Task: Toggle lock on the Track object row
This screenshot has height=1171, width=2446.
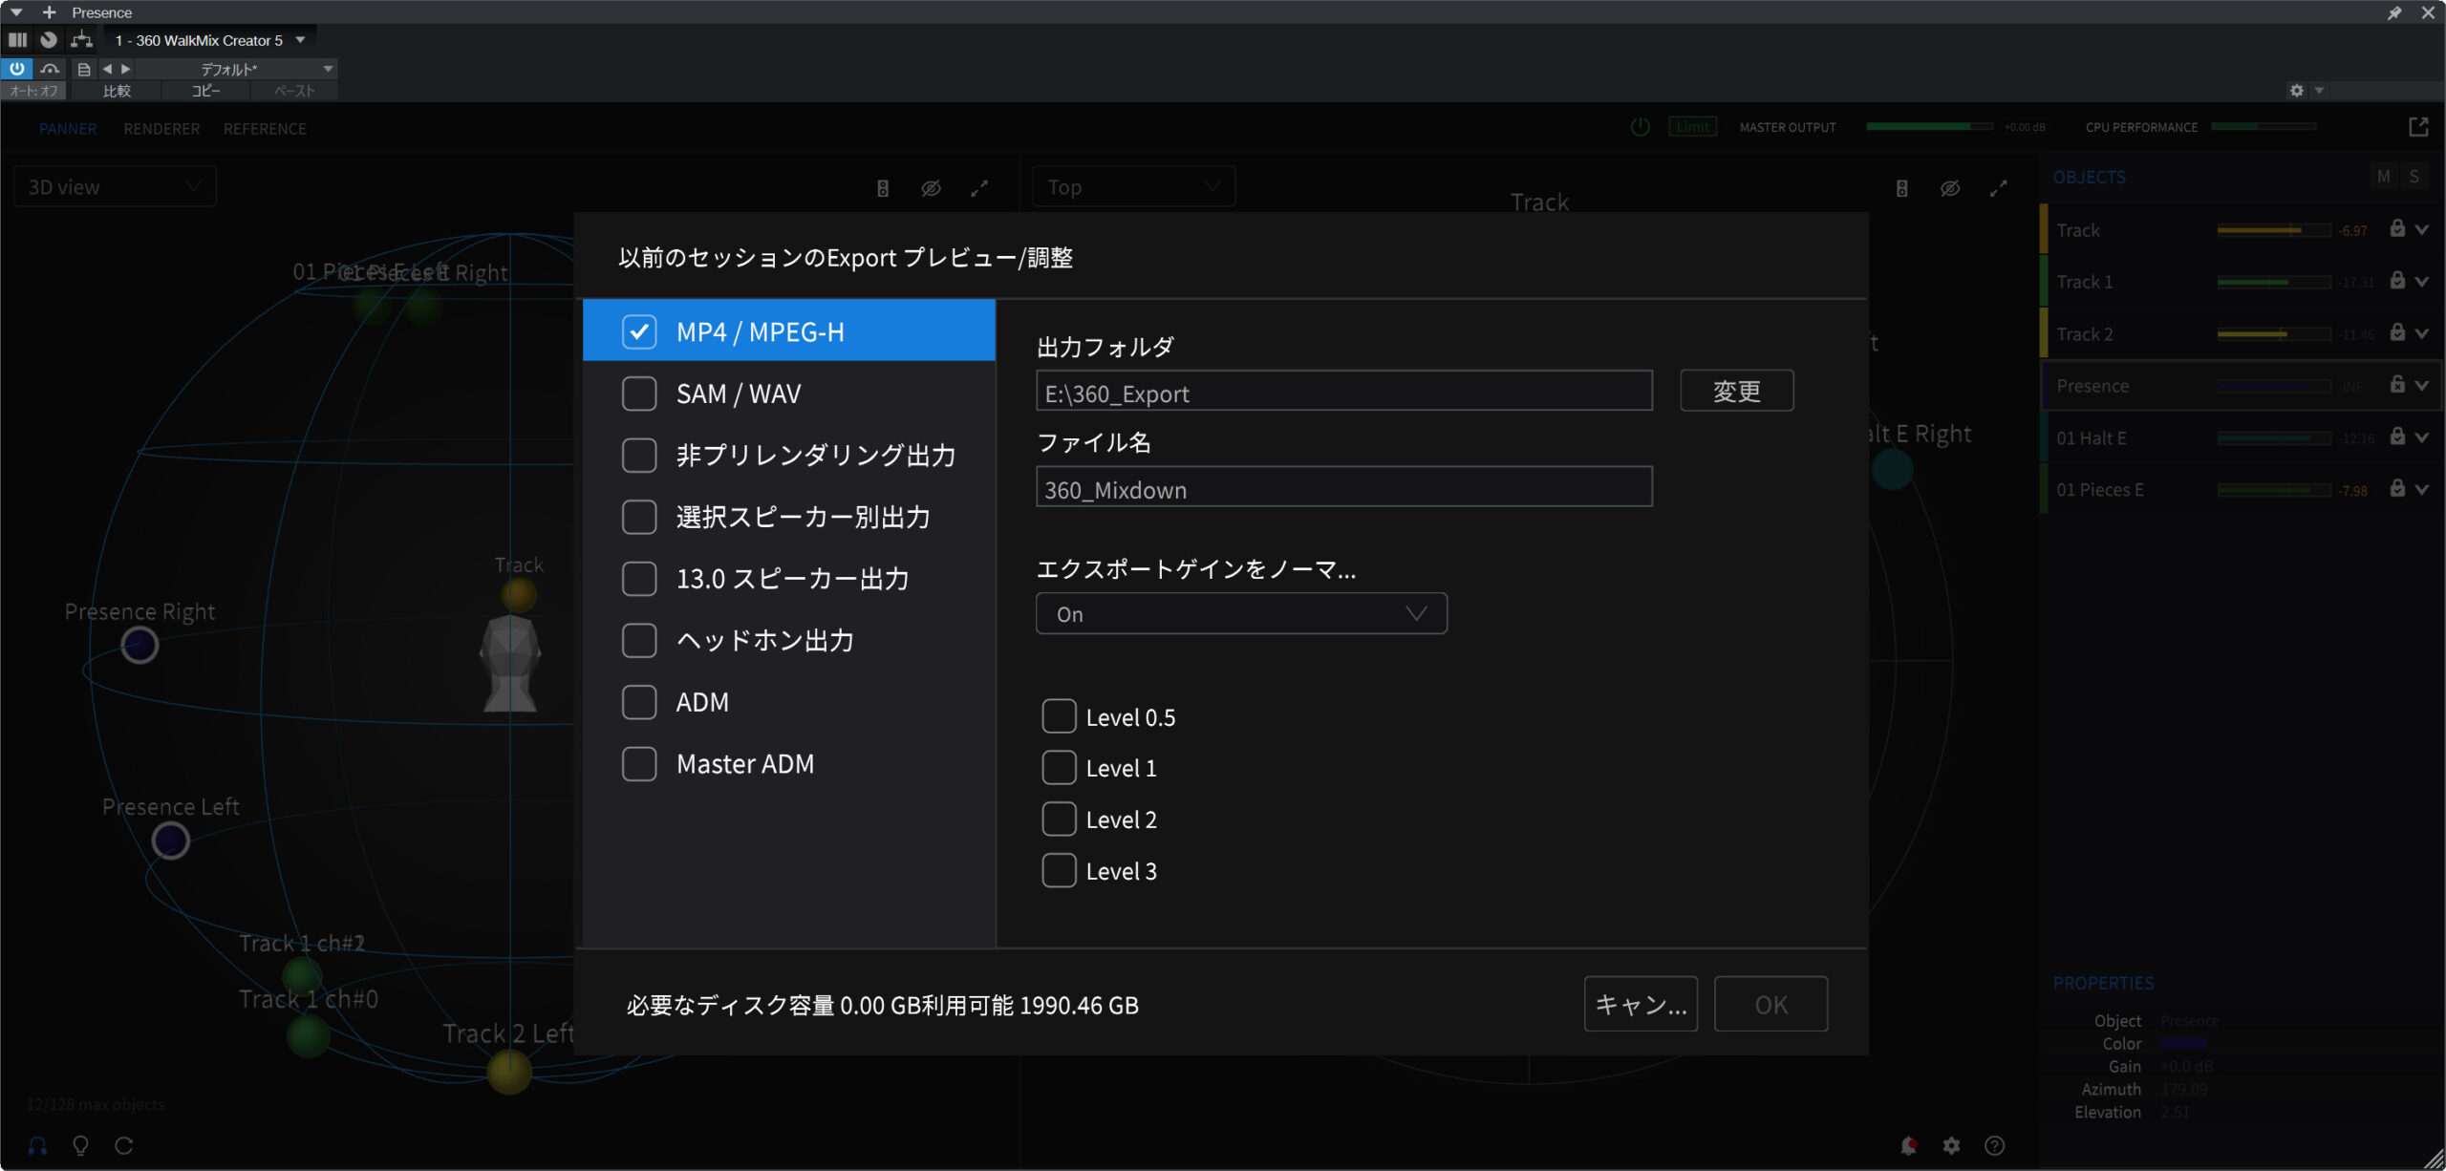Action: [2397, 228]
